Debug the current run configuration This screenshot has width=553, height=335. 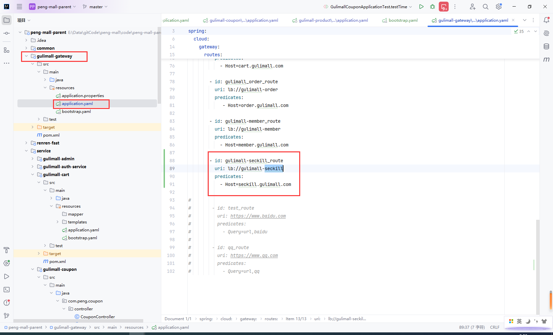coord(433,7)
